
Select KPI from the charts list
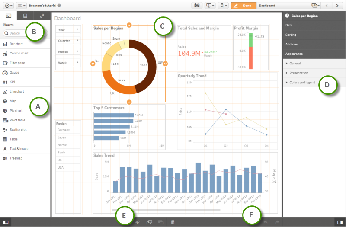pyautogui.click(x=25, y=82)
